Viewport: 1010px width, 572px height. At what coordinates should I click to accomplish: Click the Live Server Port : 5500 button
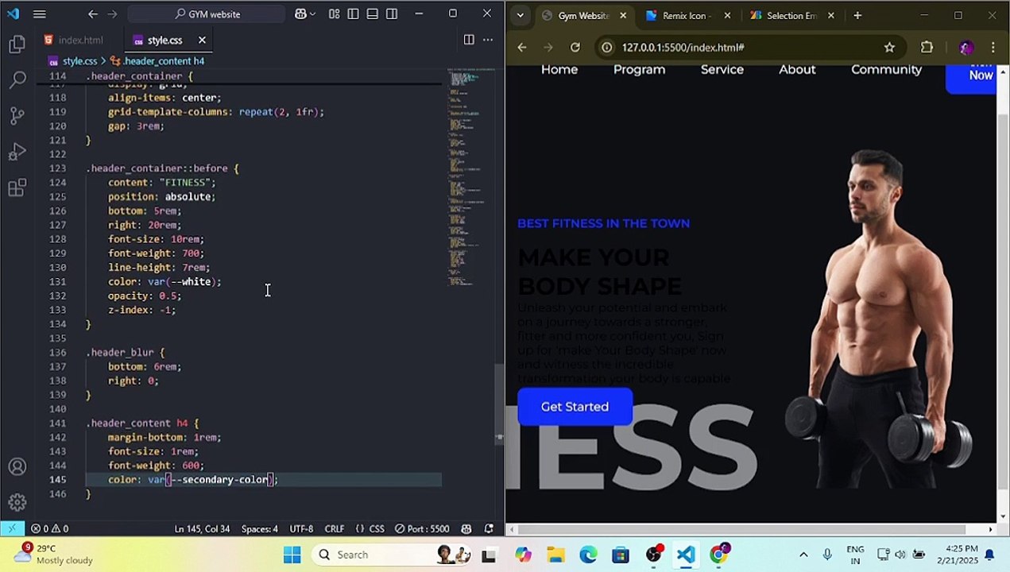point(423,528)
